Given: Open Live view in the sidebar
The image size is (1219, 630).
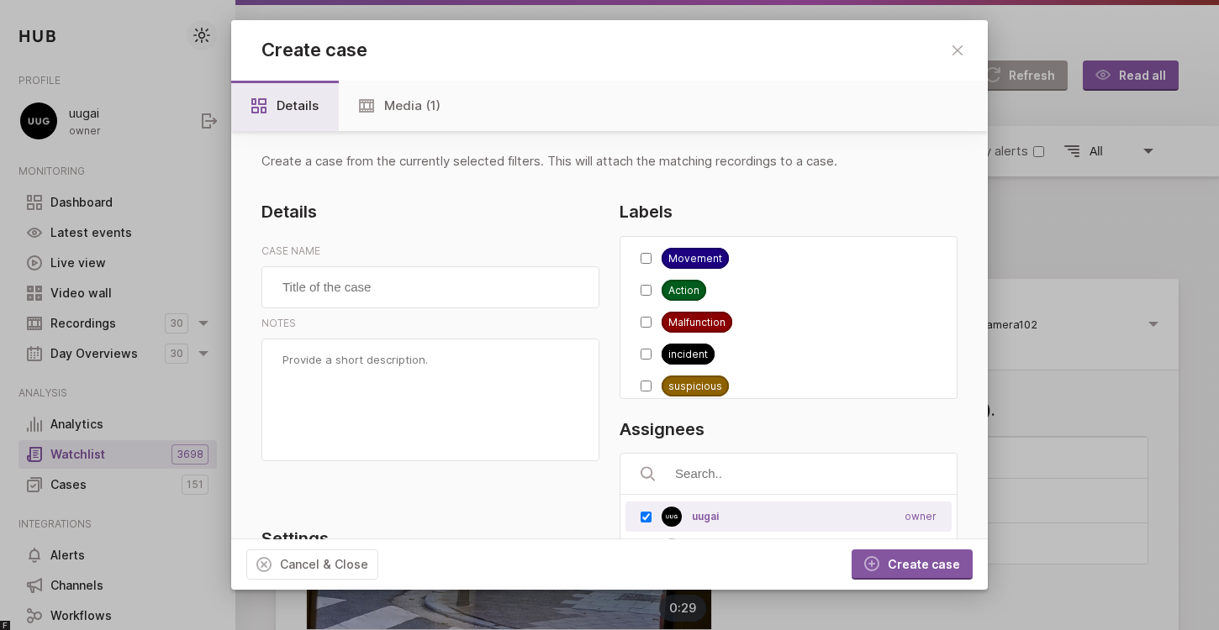Looking at the screenshot, I should [x=118, y=263].
